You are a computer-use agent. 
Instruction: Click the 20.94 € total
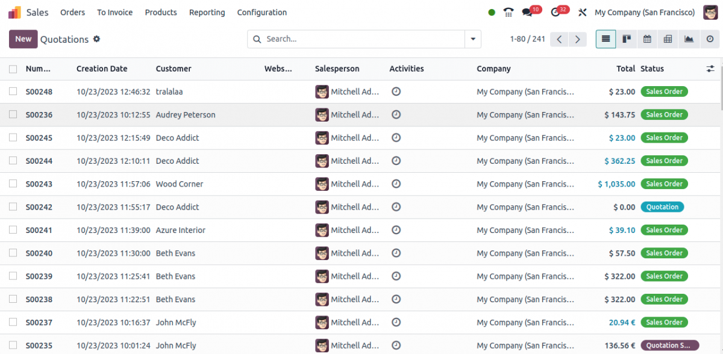622,322
